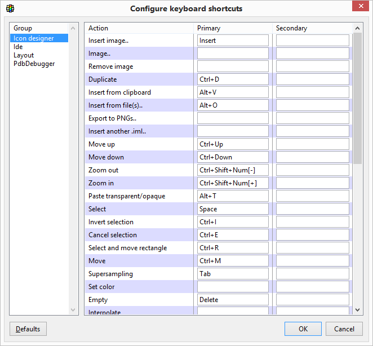Viewport: 373px width, 346px height.
Task: Select the Layout group
Action: [24, 55]
